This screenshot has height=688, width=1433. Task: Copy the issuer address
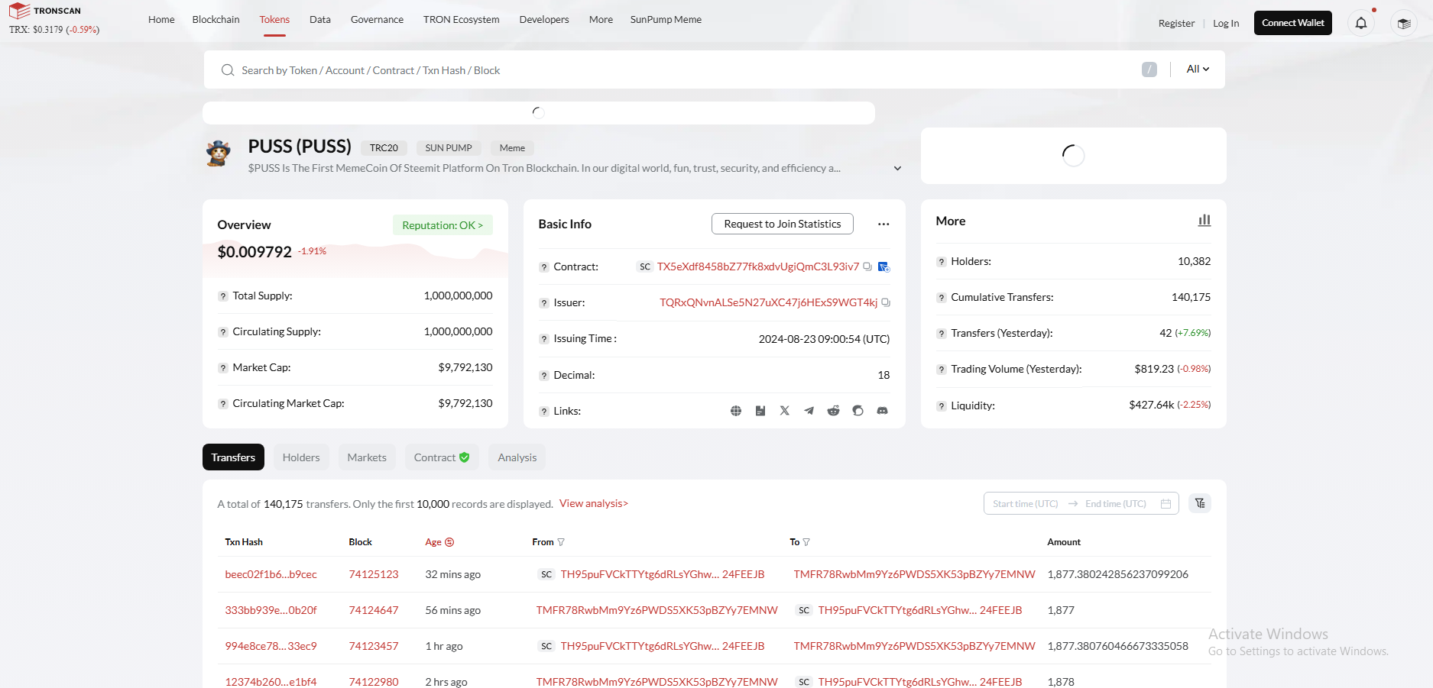(x=886, y=302)
